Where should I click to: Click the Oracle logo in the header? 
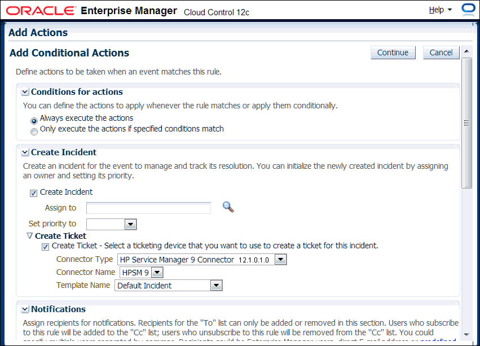tap(41, 11)
